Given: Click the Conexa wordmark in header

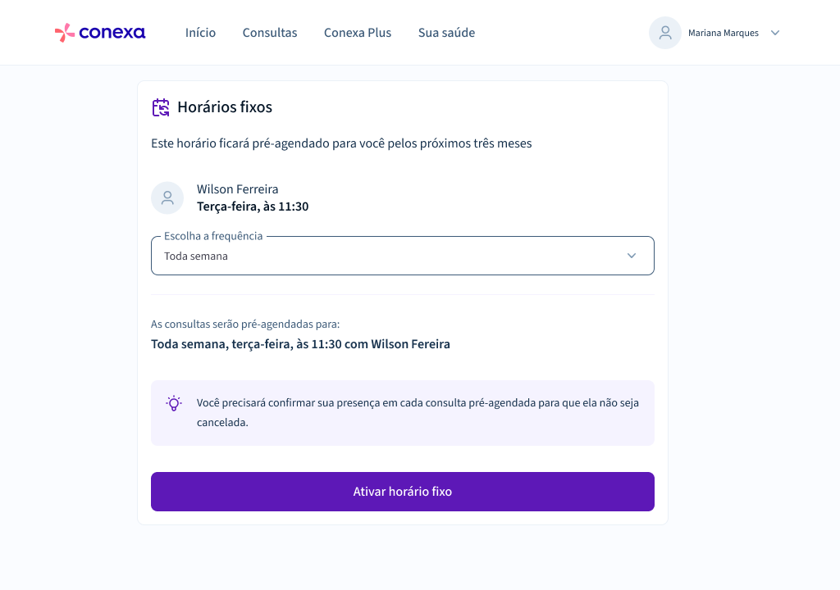Looking at the screenshot, I should click(112, 34).
